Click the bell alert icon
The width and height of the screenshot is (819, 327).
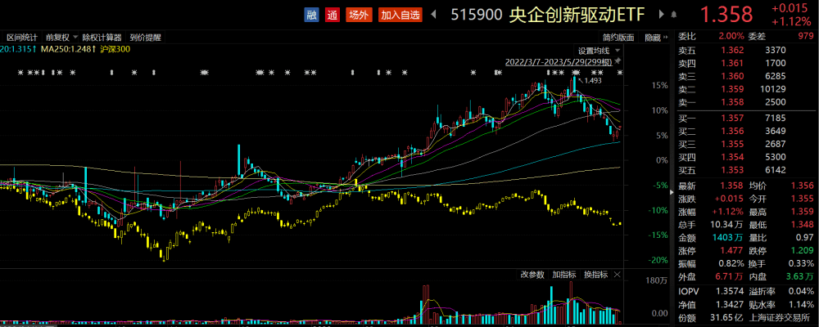coord(674,15)
